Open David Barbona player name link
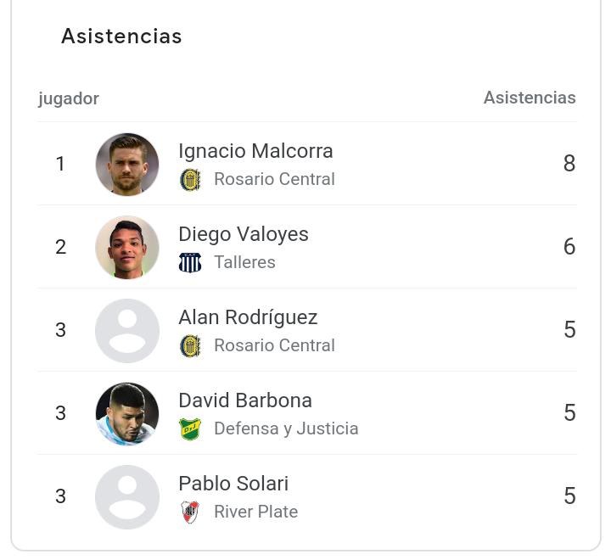 click(x=245, y=400)
